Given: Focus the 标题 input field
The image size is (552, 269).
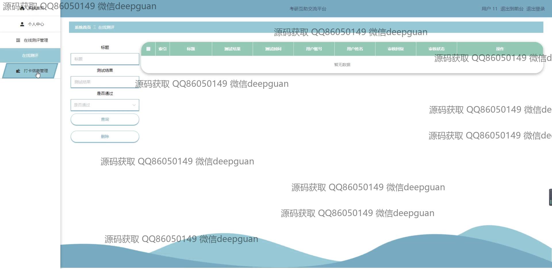Looking at the screenshot, I should click(105, 59).
